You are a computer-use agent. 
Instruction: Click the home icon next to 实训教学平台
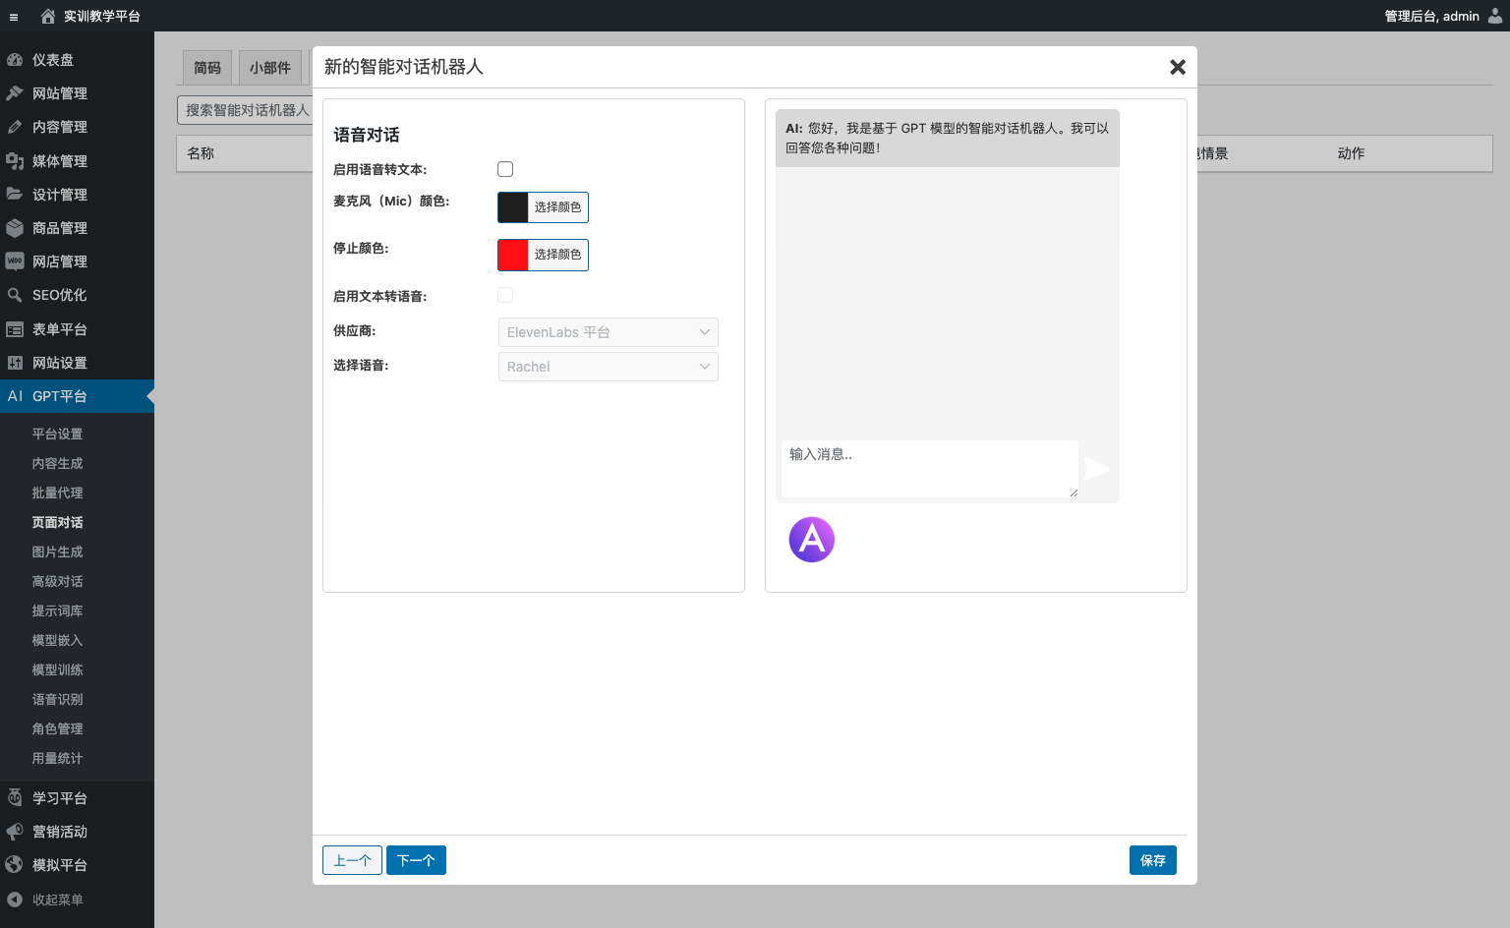click(48, 16)
